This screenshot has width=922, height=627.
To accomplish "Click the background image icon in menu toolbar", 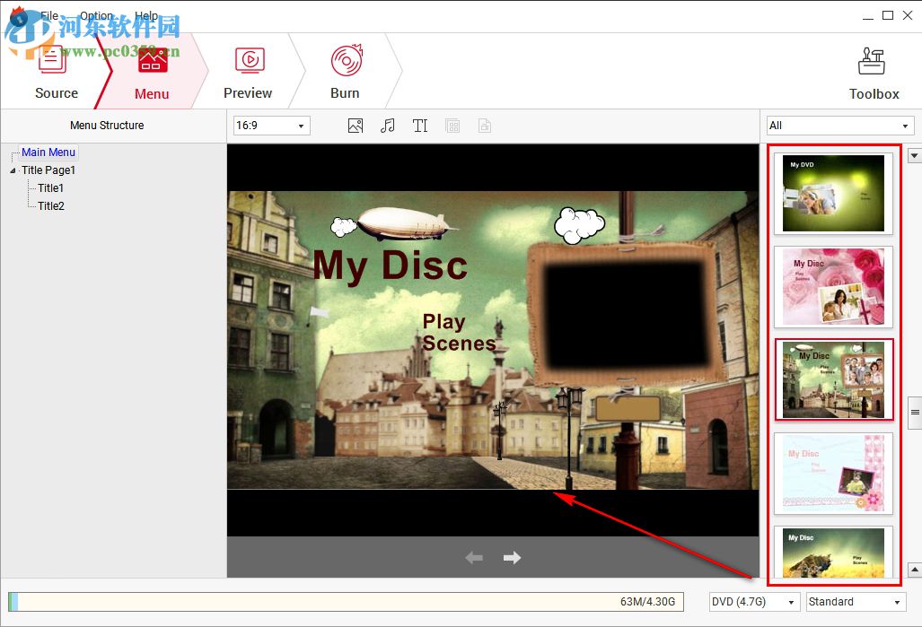I will tap(355, 126).
